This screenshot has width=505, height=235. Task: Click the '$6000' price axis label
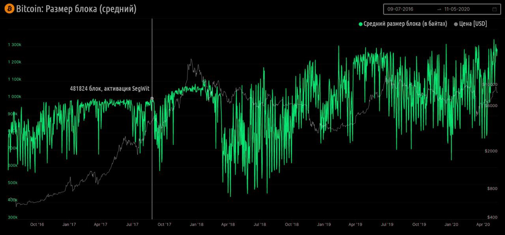(x=491, y=105)
